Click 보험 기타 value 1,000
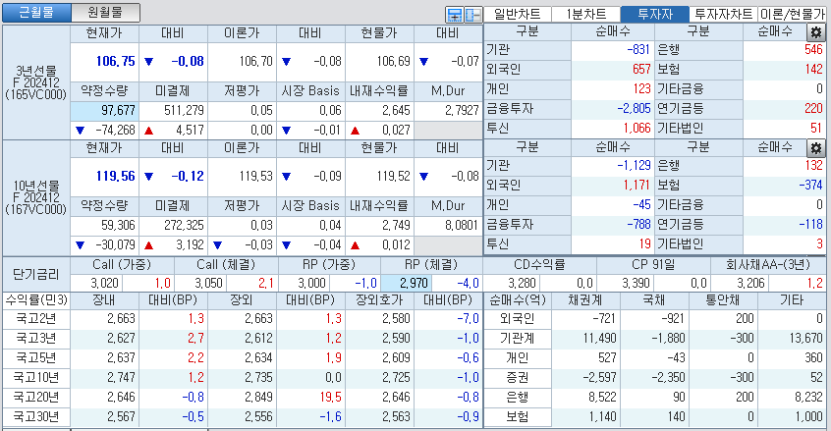This screenshot has height=431, width=831. tap(809, 416)
